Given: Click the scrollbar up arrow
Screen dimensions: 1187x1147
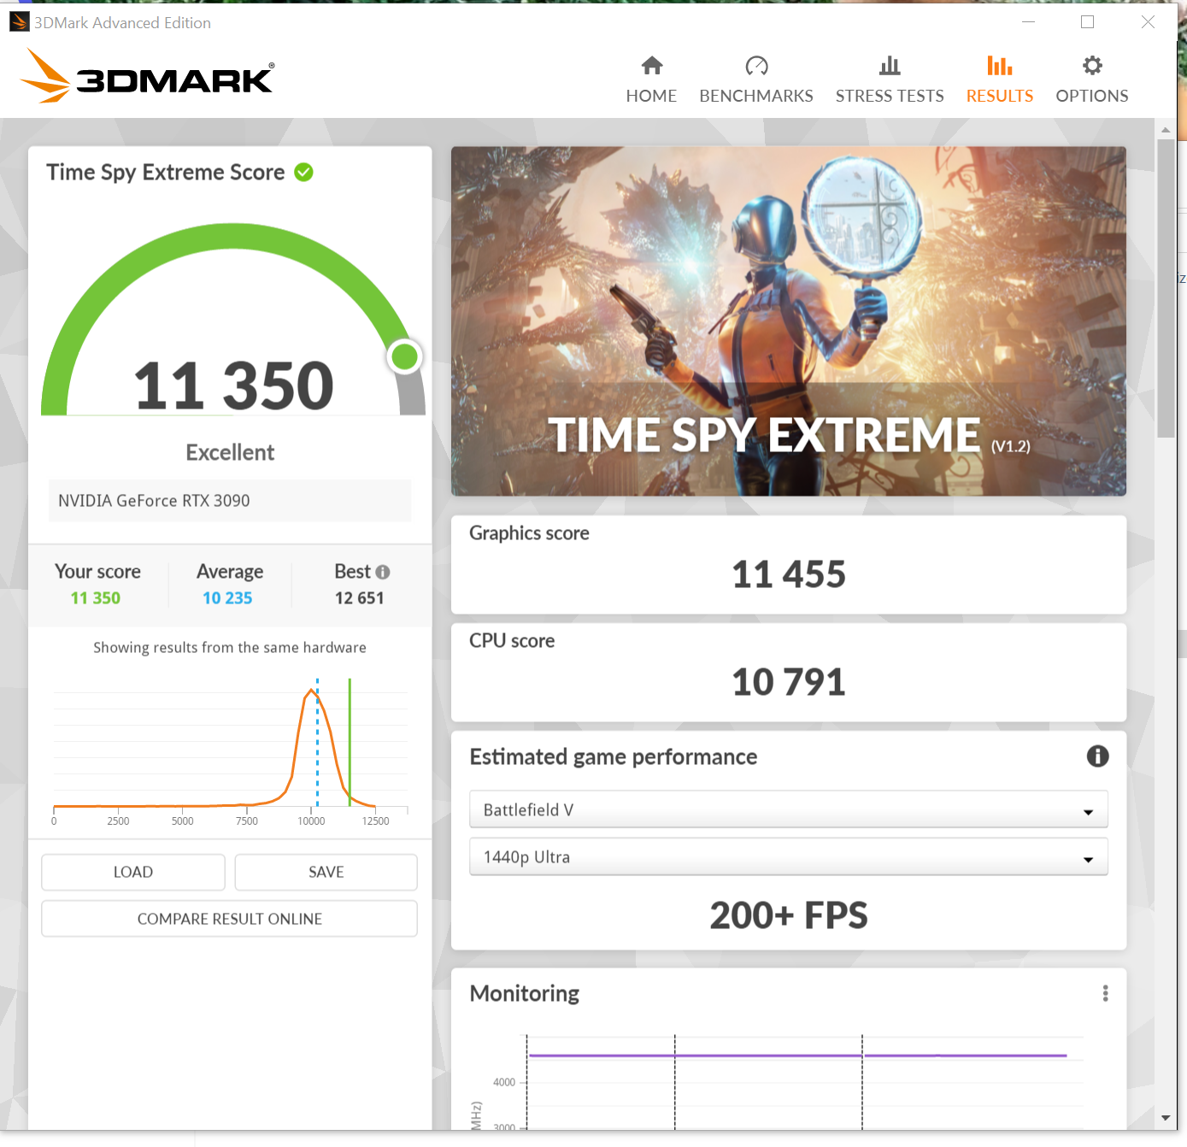Looking at the screenshot, I should (x=1166, y=130).
